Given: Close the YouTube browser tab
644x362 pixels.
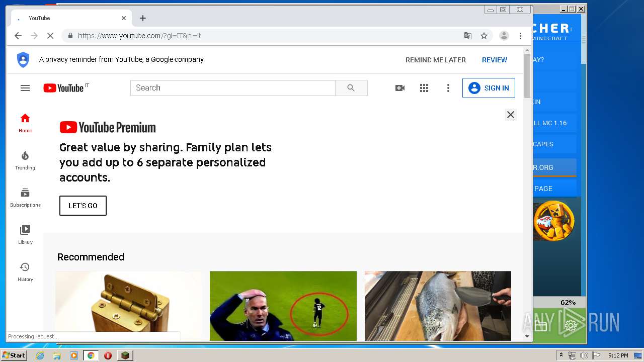Looking at the screenshot, I should click(x=124, y=18).
